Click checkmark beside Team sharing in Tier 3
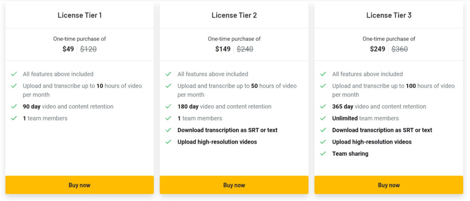Screen dimensions: 470x201 (x=323, y=153)
